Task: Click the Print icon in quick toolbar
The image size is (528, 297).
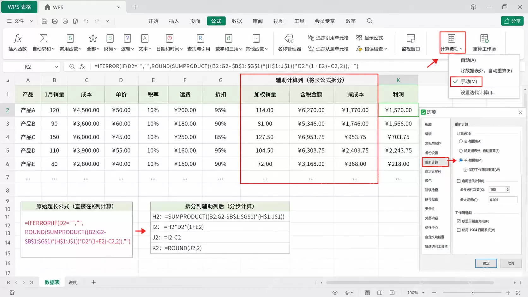Action: pos(65,21)
